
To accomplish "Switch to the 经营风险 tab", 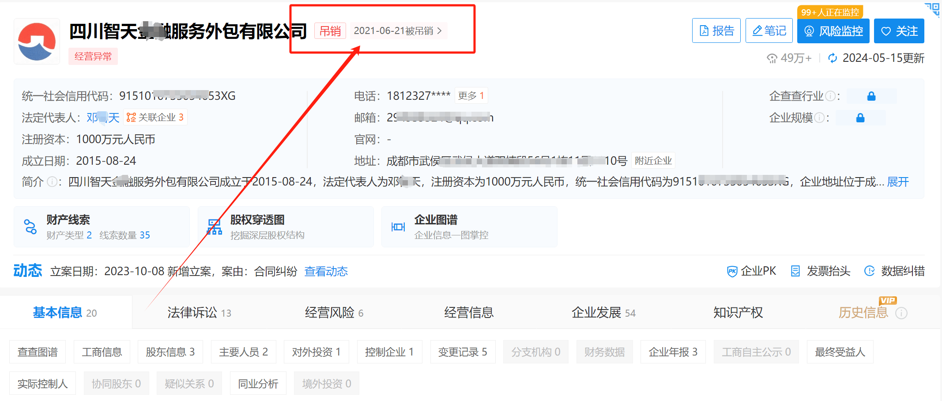I will [x=334, y=313].
